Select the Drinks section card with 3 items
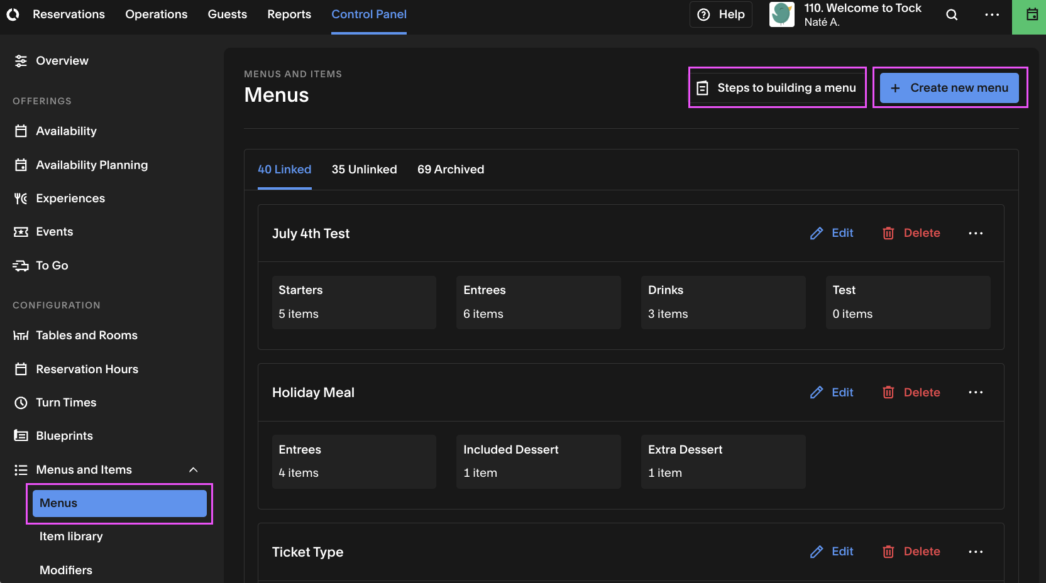The image size is (1046, 583). [723, 302]
